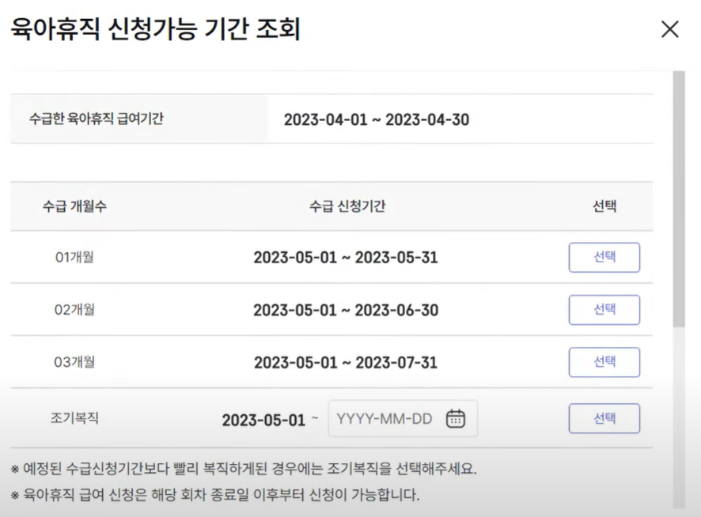701x517 pixels.
Task: Close the 육아휴직 신청가능 기간 조회 dialog
Action: (670, 29)
